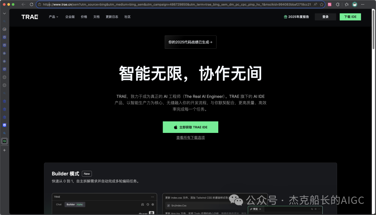Viewport: 376px width, 215px height.
Task: Click the 立即获取 TRAE IDE button
Action: pos(190,127)
